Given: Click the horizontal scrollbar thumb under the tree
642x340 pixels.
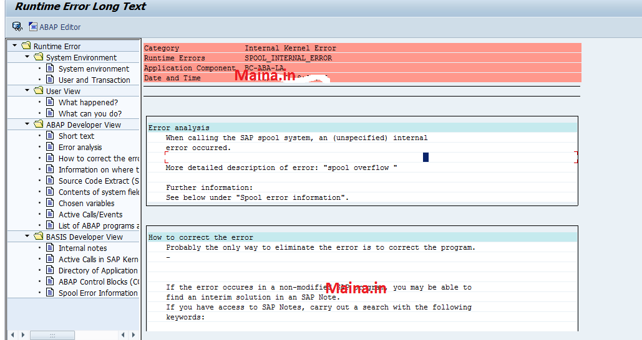Looking at the screenshot, I should point(52,335).
